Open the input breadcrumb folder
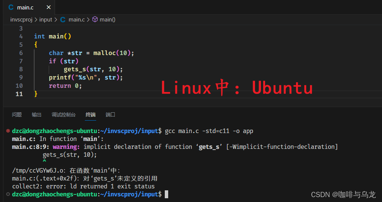 pyautogui.click(x=46, y=20)
